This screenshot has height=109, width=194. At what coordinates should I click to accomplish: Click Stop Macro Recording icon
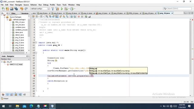[82, 16]
